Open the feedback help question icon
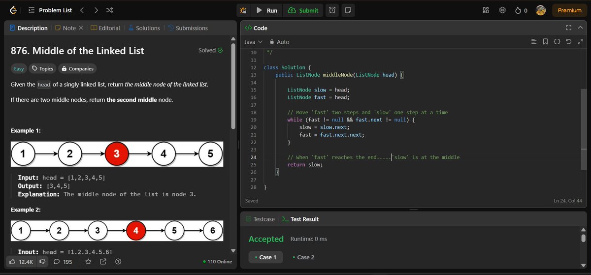 coord(118,262)
